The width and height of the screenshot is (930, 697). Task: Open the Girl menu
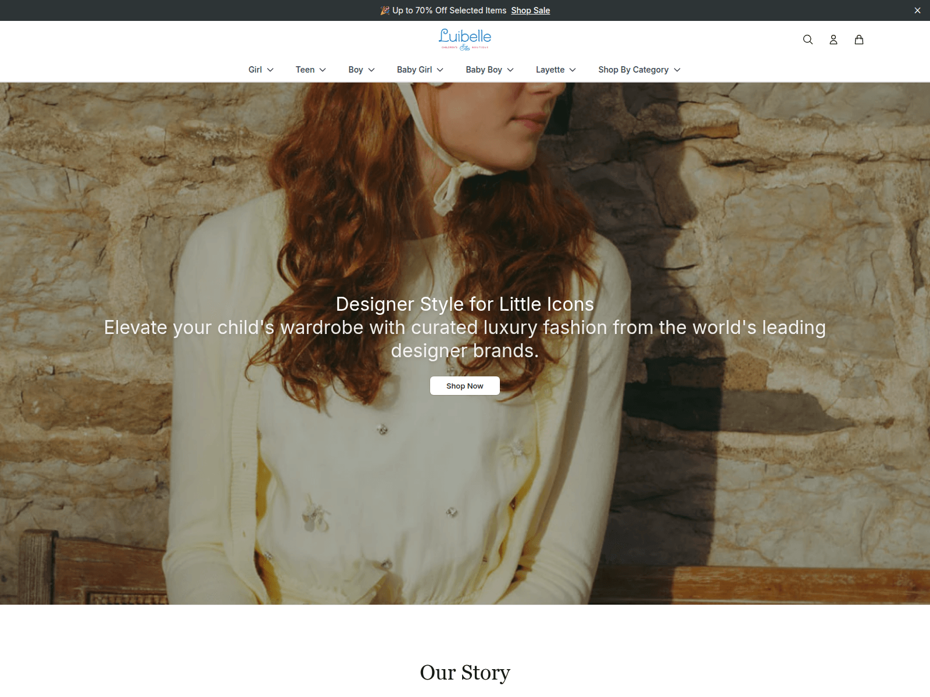(x=261, y=70)
